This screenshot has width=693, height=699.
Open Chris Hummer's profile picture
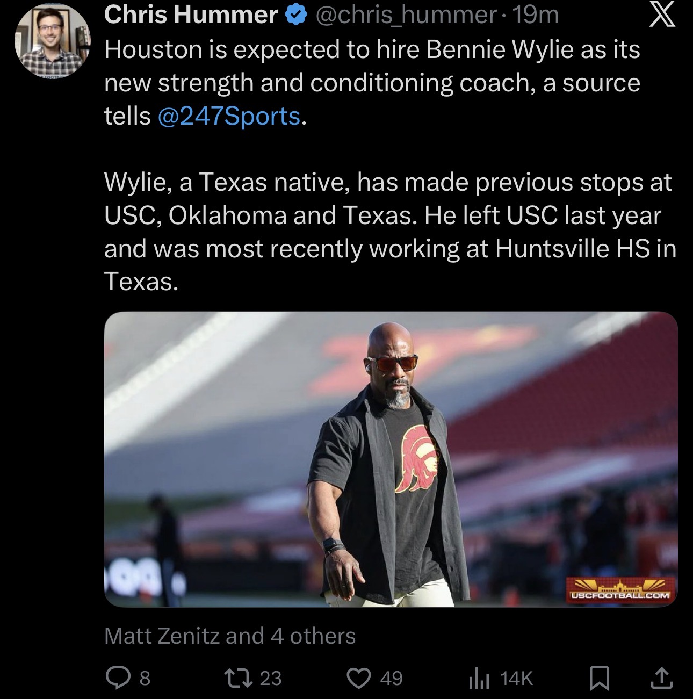pyautogui.click(x=52, y=41)
